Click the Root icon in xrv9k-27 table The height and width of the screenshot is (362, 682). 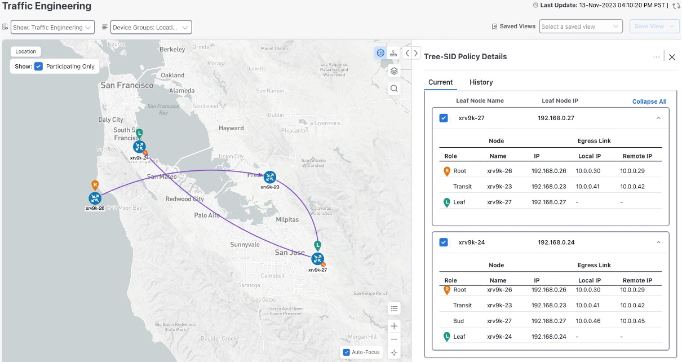(447, 171)
